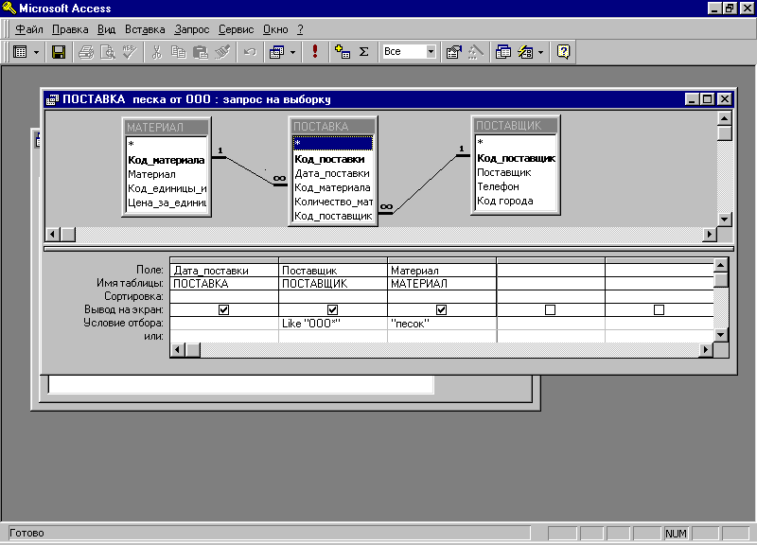
Task: Run the query with the exclamation icon
Action: pyautogui.click(x=315, y=52)
